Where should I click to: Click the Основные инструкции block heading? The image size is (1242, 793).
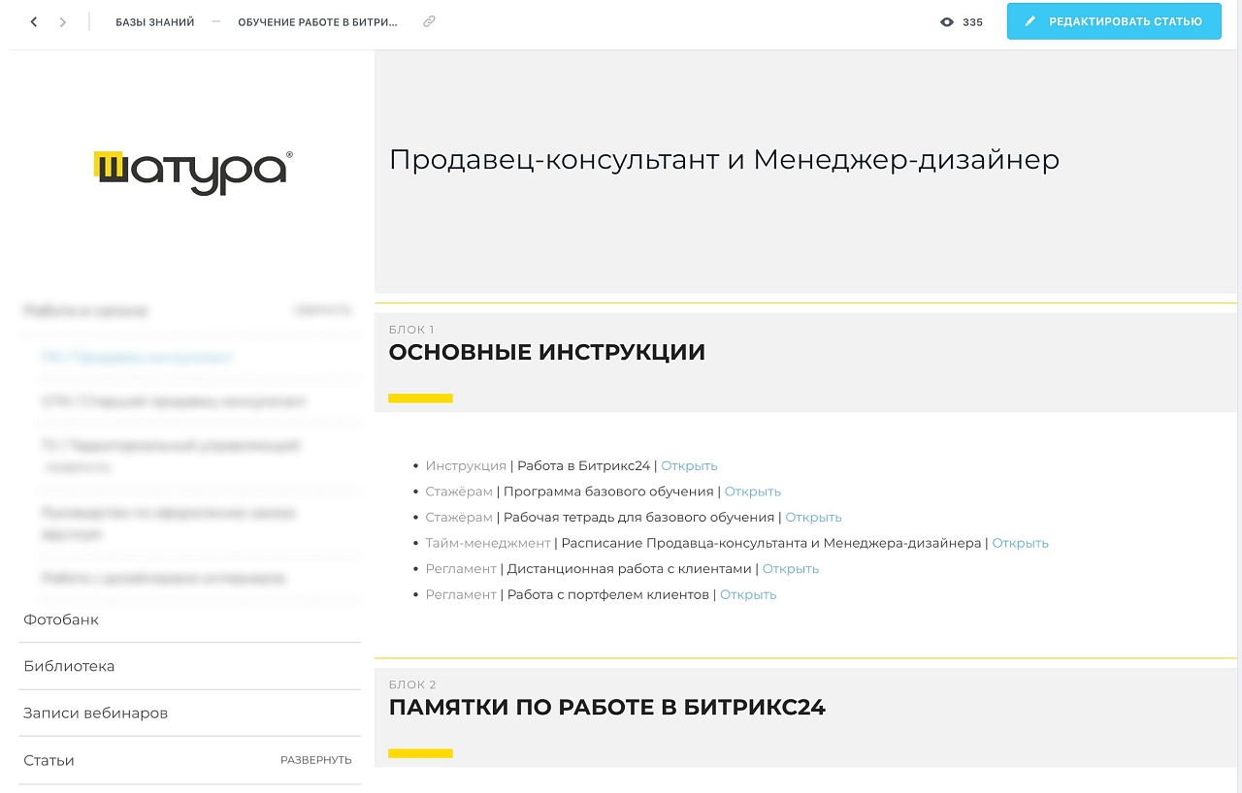click(x=546, y=353)
